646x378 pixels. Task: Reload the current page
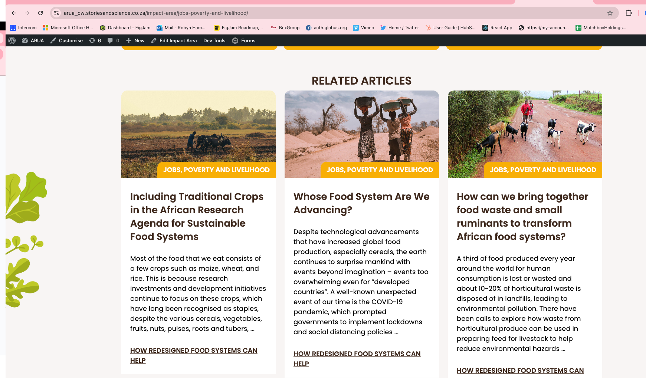point(40,13)
